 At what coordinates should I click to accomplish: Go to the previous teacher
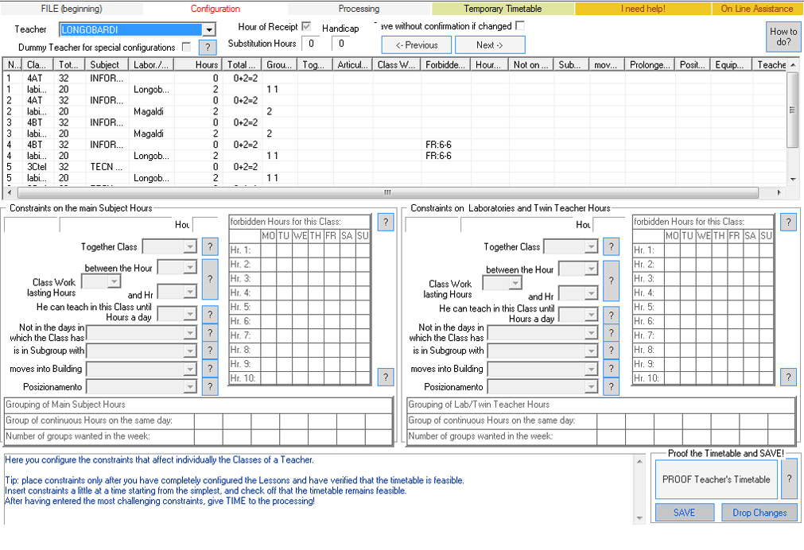click(x=417, y=45)
